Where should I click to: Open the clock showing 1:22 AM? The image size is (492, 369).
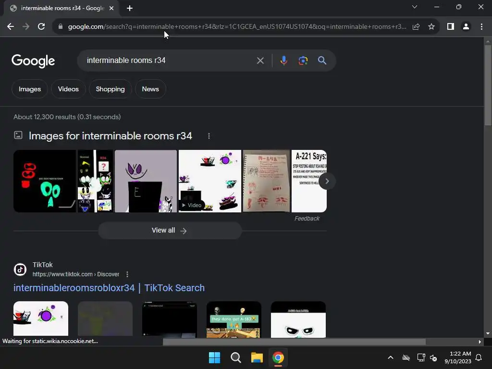(458, 357)
